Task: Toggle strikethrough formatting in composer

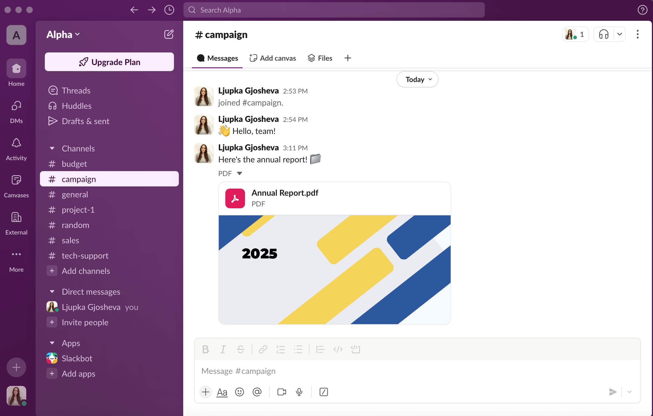Action: click(x=241, y=349)
